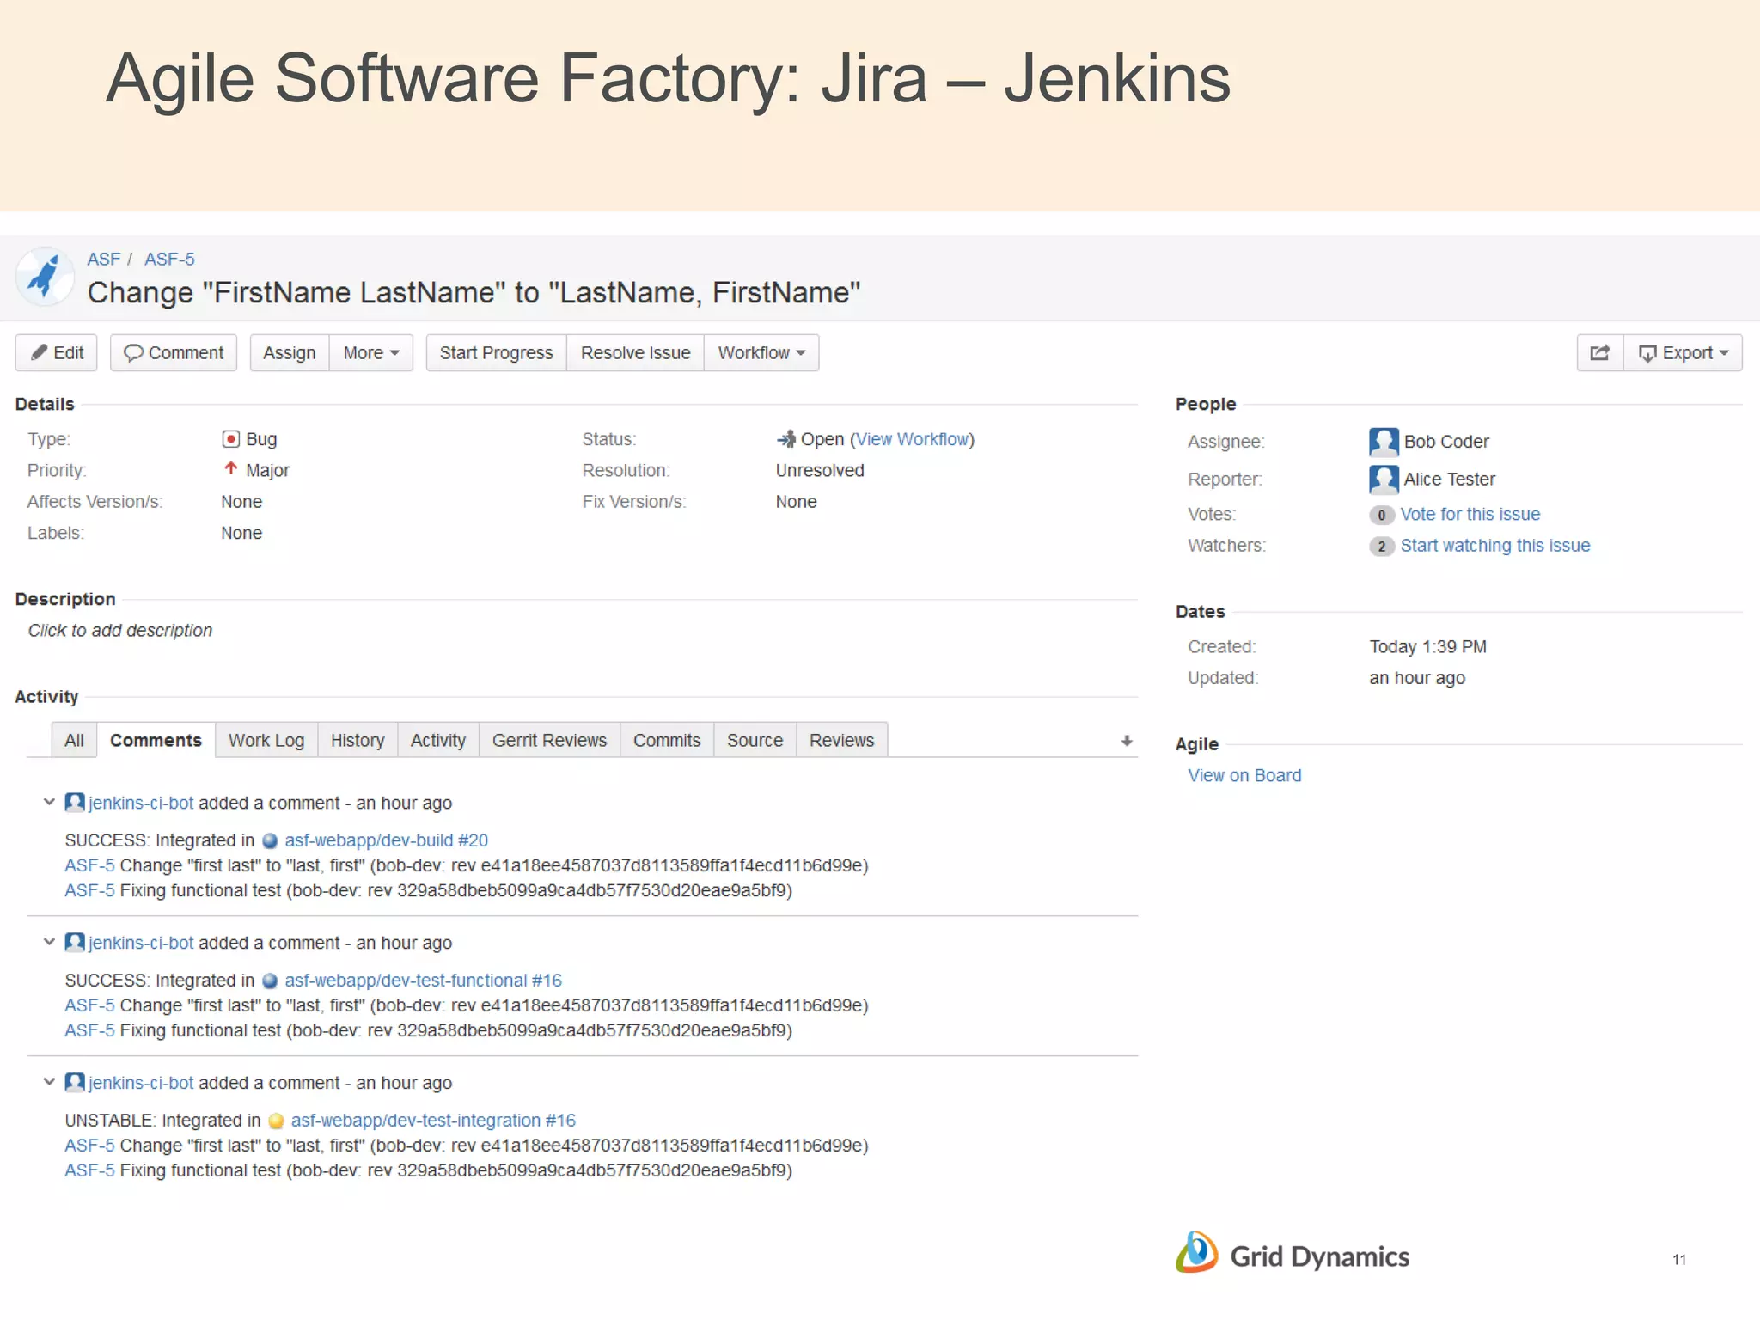The width and height of the screenshot is (1760, 1320).
Task: Open asf-webapp/dev-test-integration #16 link
Action: (433, 1121)
